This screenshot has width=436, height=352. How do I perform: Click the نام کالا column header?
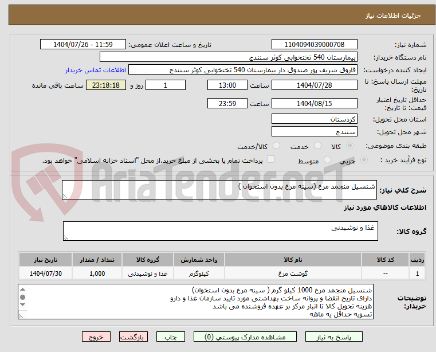point(293,260)
